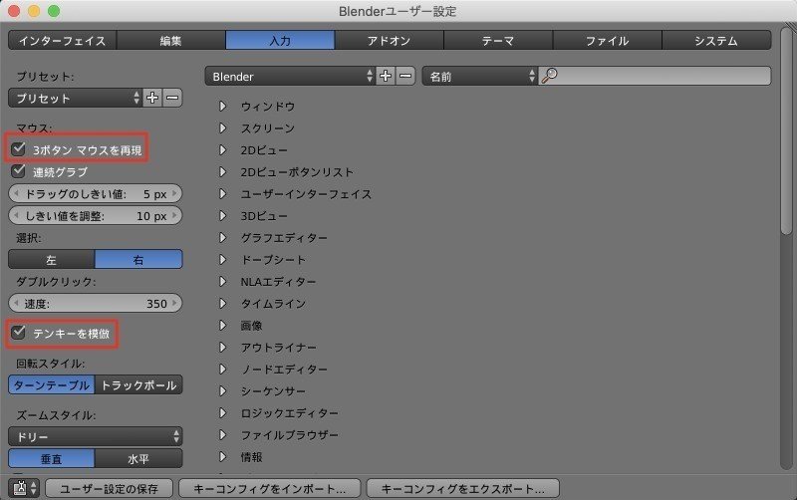
Task: Open the プリセット dropdown
Action: click(x=75, y=98)
